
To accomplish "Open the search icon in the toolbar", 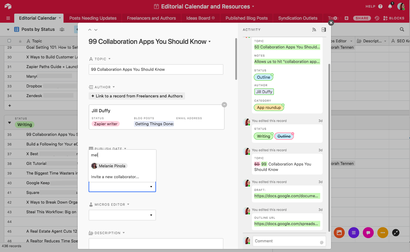I will tap(402, 29).
